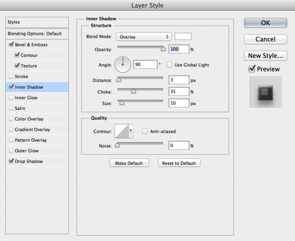Click the white shadow color swatch
295x241 pixels.
pos(183,37)
